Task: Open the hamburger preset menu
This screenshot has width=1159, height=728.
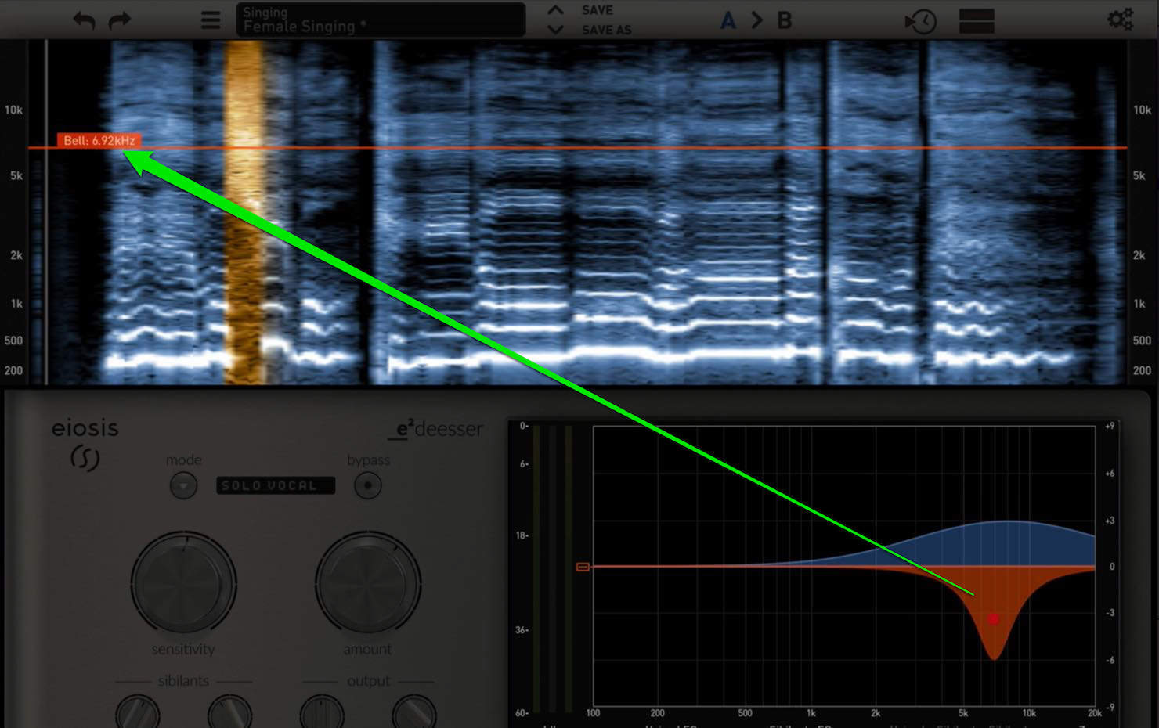Action: 211,20
